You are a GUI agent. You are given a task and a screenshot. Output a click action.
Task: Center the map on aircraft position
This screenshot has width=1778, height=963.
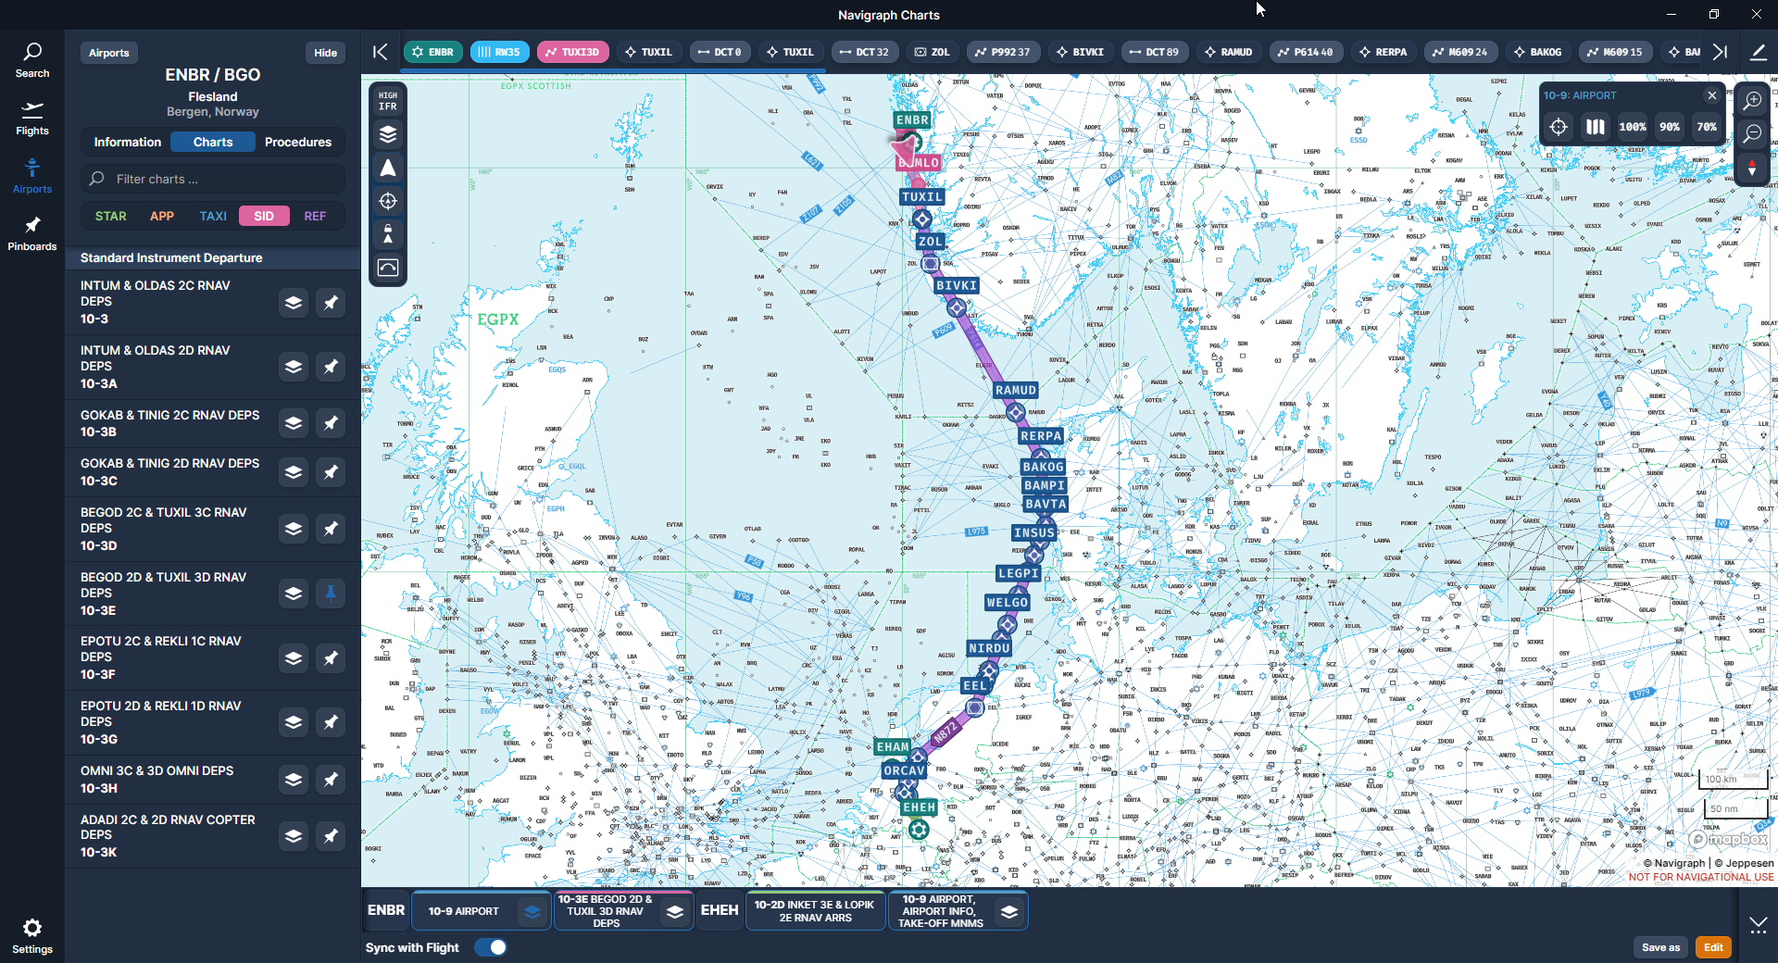click(388, 201)
